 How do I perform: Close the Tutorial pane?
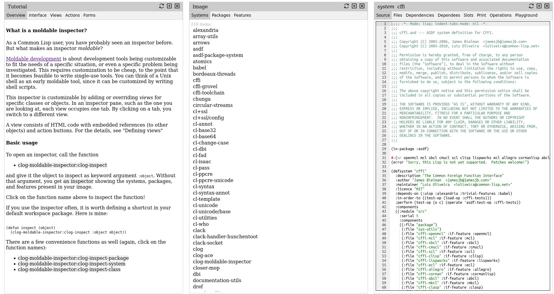[177, 6]
